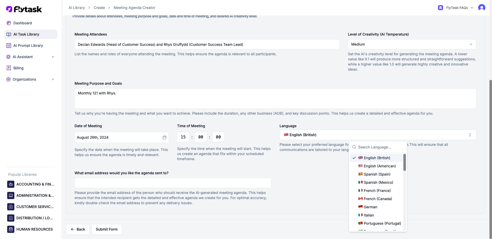492x239 pixels.
Task: Expand the Organizations submenu chevron
Action: (x=53, y=79)
